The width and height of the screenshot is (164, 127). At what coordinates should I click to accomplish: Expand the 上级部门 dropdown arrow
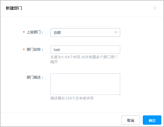coord(116,32)
